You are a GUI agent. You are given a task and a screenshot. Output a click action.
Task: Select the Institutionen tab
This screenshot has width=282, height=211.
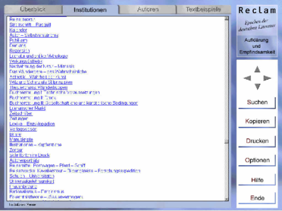tap(90, 10)
